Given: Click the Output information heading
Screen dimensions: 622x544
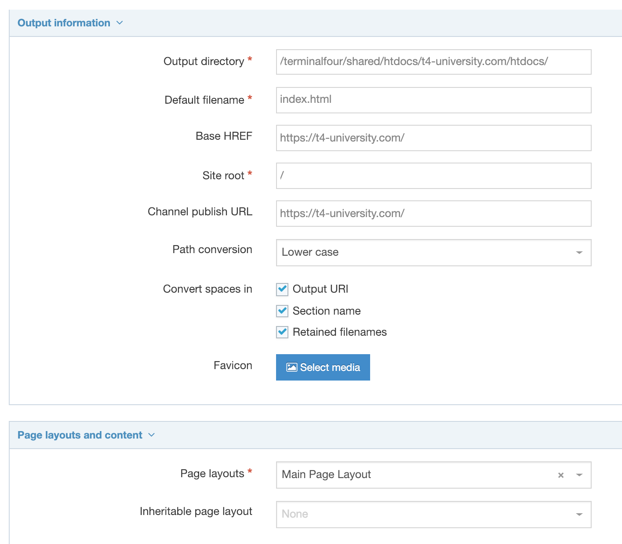Looking at the screenshot, I should tap(64, 23).
